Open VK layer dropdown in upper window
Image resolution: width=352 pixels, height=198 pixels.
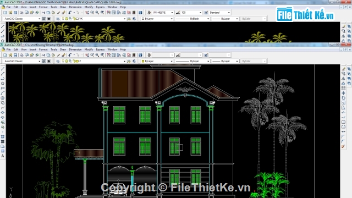click(x=125, y=19)
